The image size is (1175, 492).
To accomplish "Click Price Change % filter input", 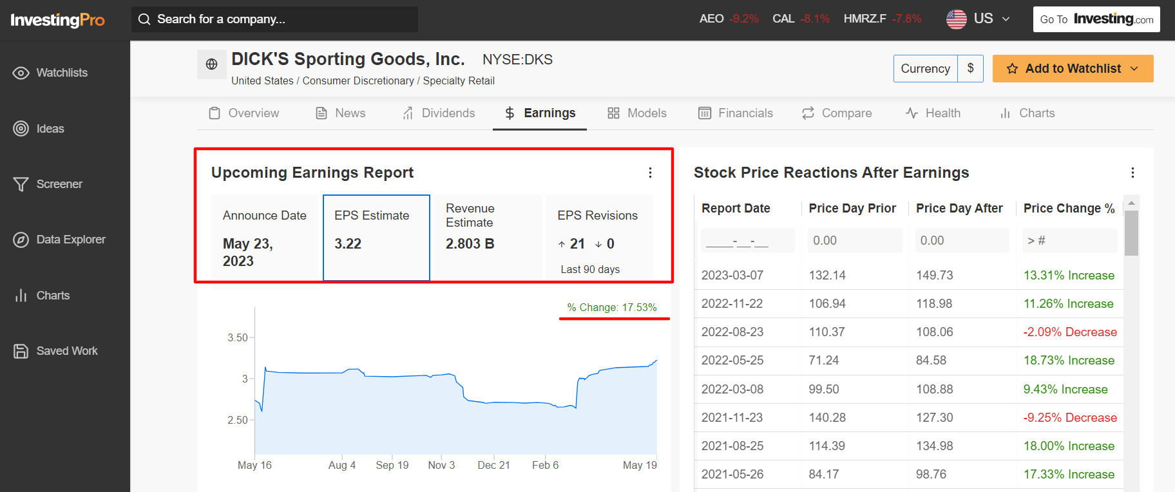I will 1069,241.
